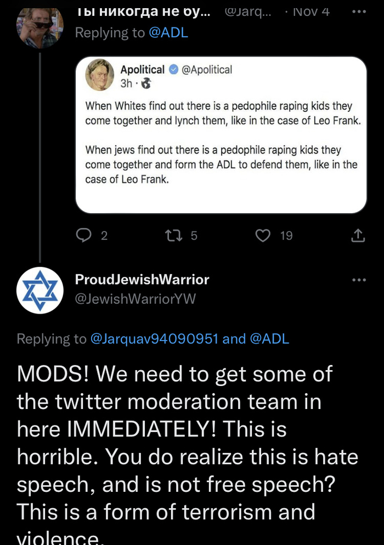Click the like count 19

(286, 236)
